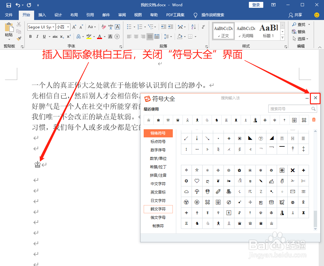Screen dimensions: 324x266
Task: Click the 登录 button in the title bar
Action: pos(256,5)
